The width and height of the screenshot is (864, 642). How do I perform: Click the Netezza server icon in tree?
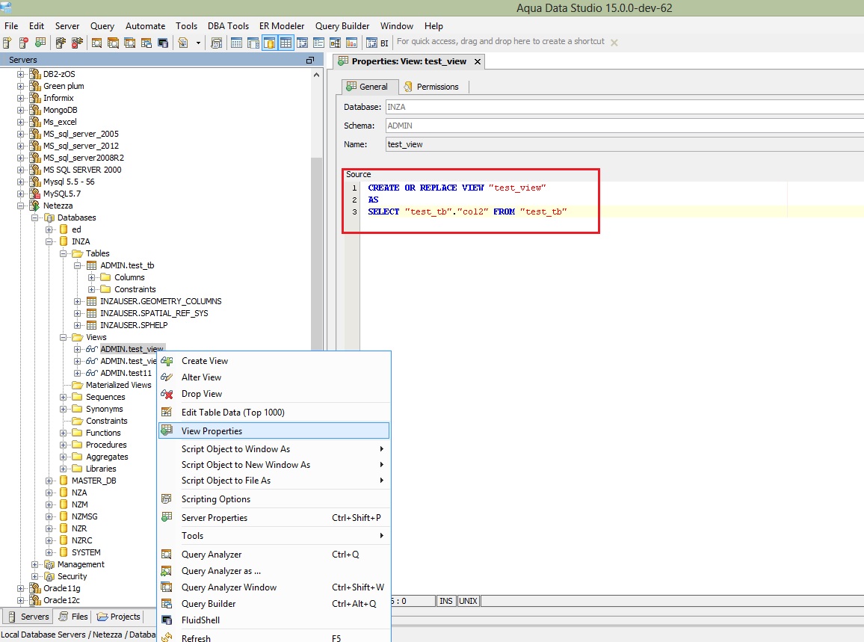(x=34, y=206)
